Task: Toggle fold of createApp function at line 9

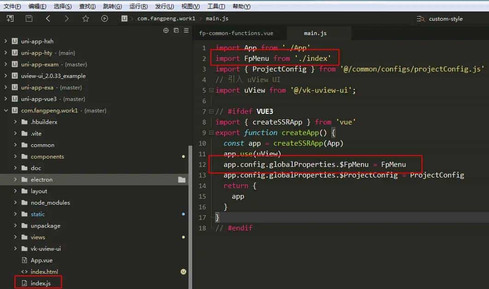Action: coord(211,133)
